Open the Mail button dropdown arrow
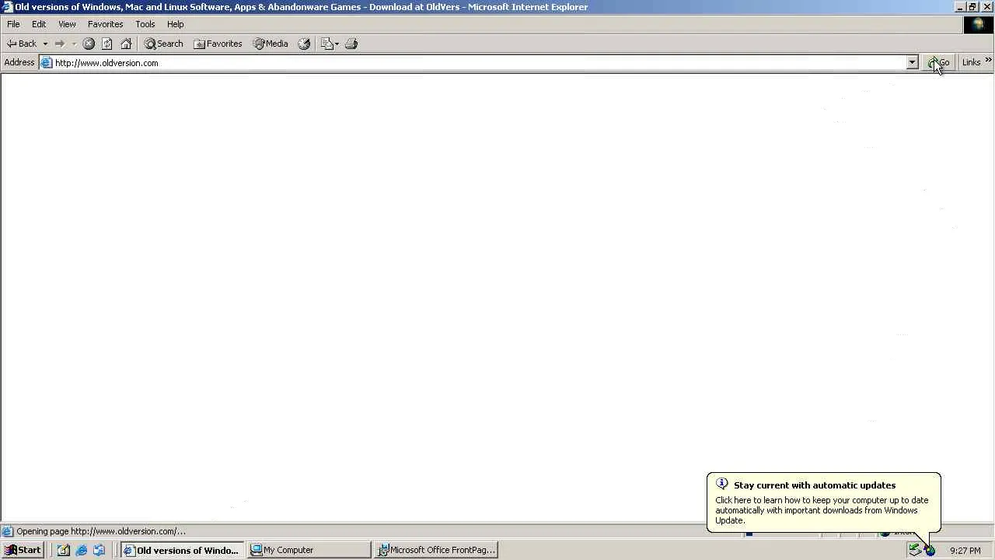 pos(337,44)
